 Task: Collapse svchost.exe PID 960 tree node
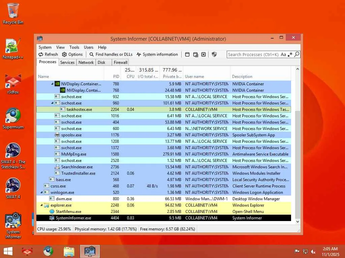tap(52, 103)
